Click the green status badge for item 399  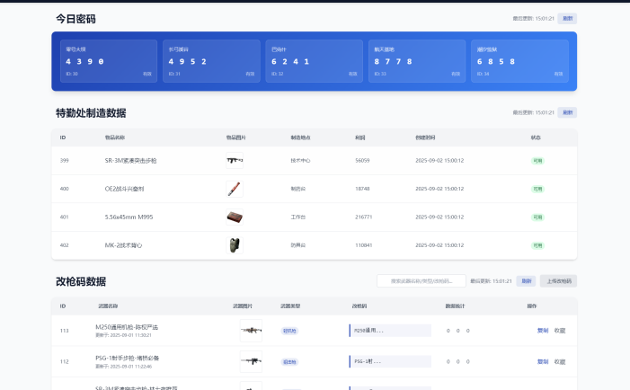click(537, 161)
